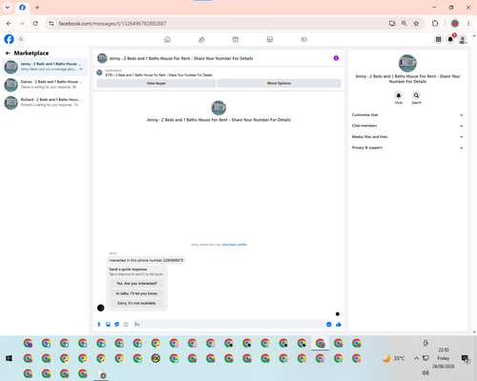Open the Facebook search magnifier

coord(21,39)
